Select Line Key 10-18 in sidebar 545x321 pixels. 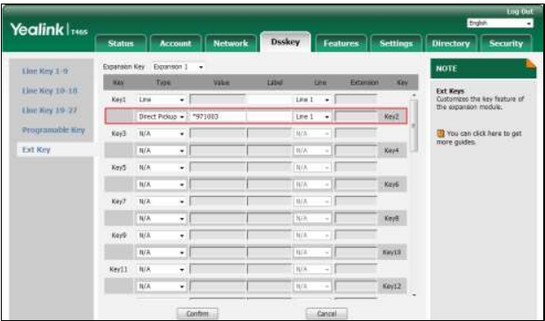(x=49, y=91)
